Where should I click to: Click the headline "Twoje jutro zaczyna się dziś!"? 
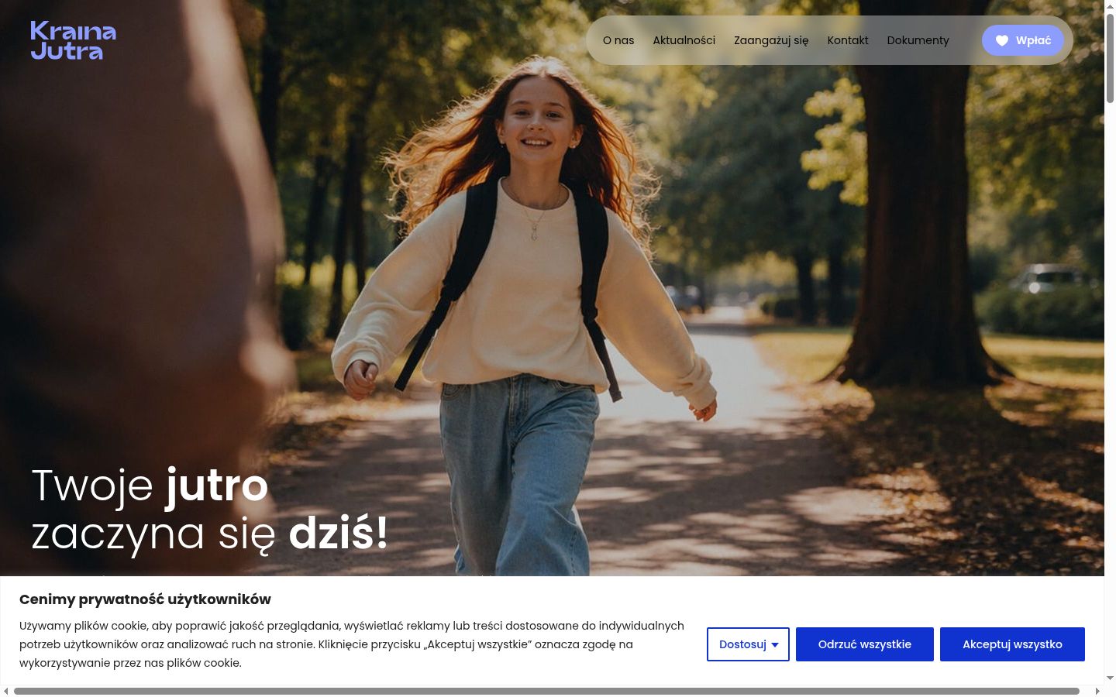[x=209, y=510]
